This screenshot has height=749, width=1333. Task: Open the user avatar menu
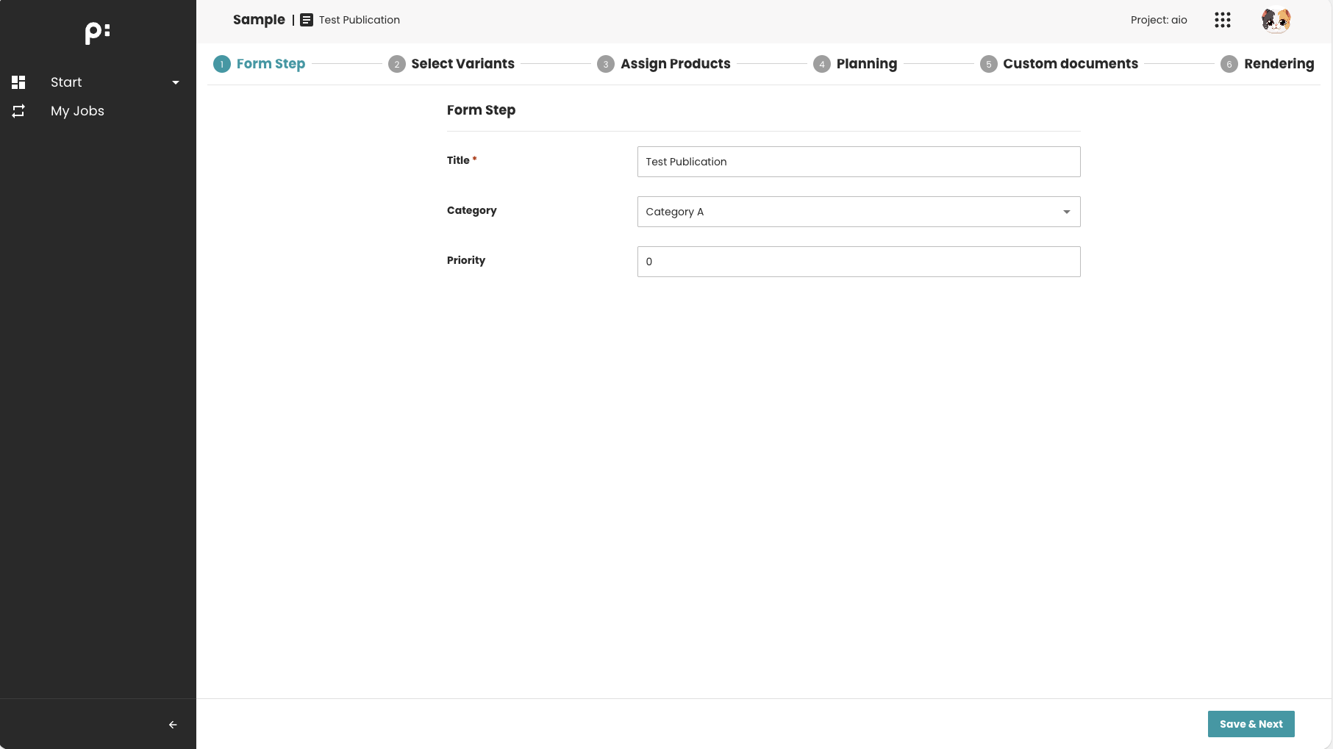[x=1276, y=20]
